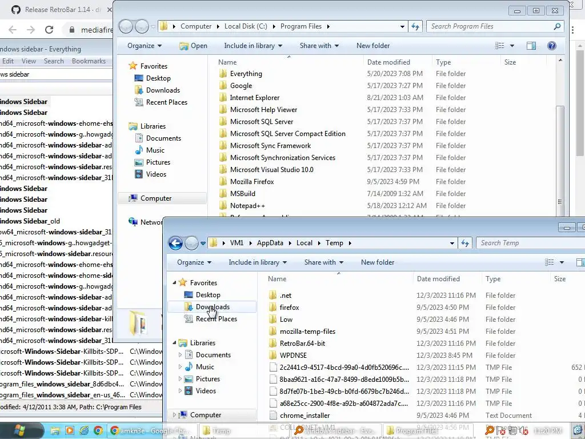Open Internet Explorer taskbar icon

pyautogui.click(x=84, y=431)
